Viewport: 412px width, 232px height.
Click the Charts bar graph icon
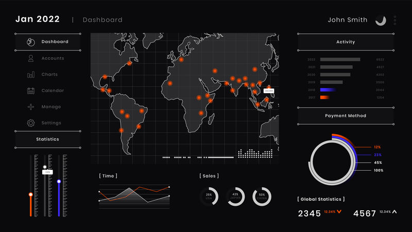pyautogui.click(x=31, y=75)
